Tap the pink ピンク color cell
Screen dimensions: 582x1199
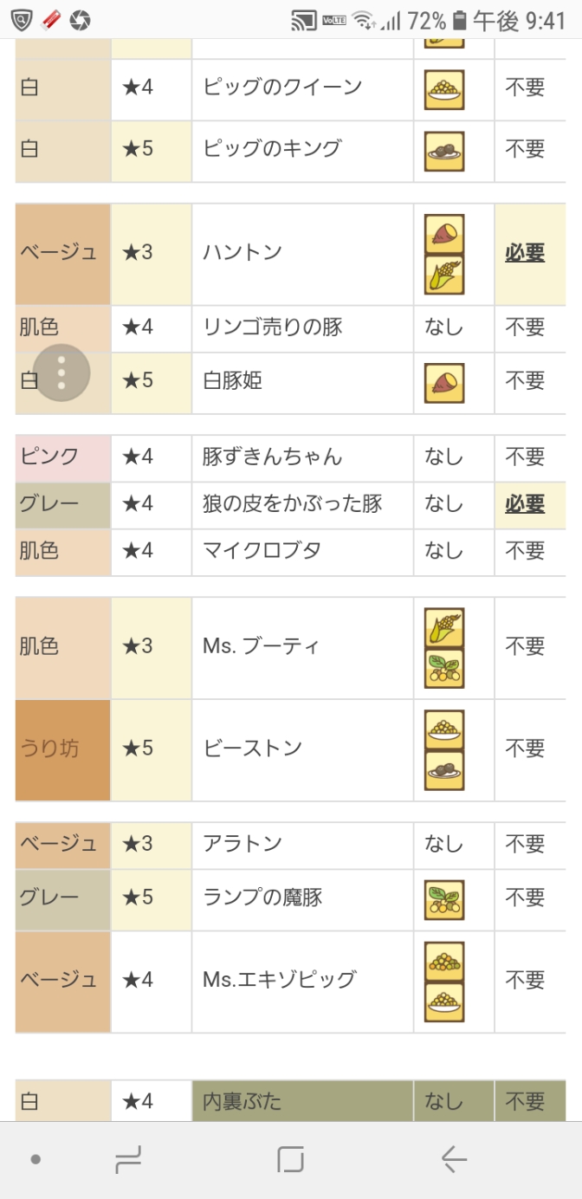62,457
